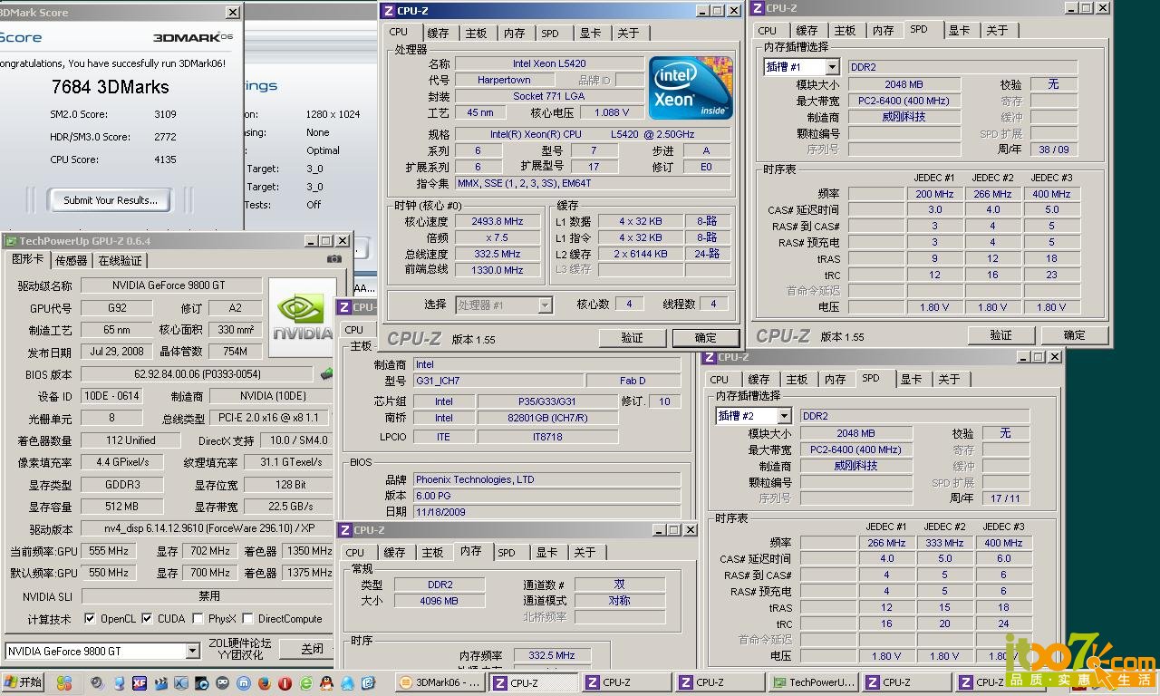1160x696 pixels.
Task: Enable the DirectCompute checkbox
Action: click(x=248, y=619)
